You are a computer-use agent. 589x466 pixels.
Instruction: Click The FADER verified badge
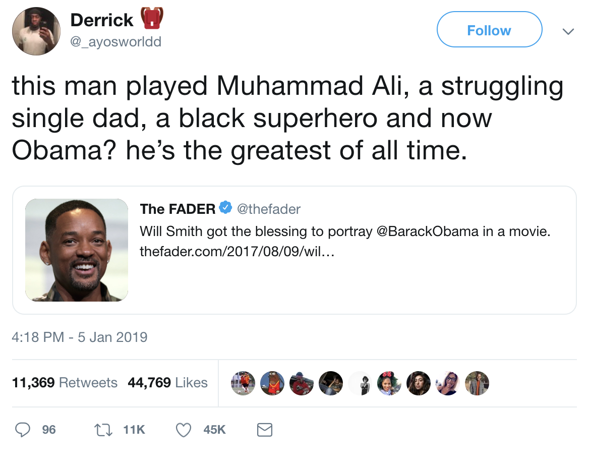[x=225, y=208]
